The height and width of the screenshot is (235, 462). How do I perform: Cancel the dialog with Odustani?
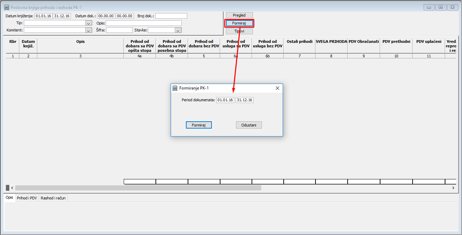(x=249, y=125)
